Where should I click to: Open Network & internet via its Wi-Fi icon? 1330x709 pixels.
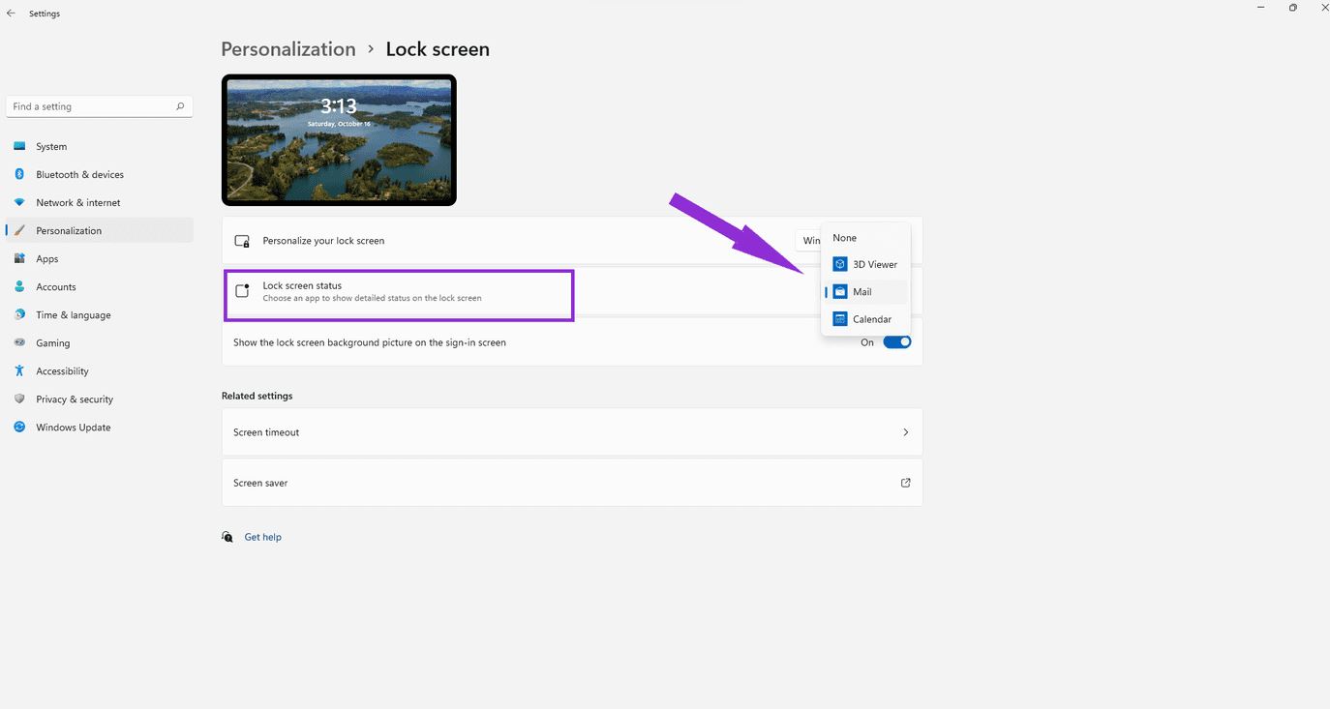pos(19,203)
